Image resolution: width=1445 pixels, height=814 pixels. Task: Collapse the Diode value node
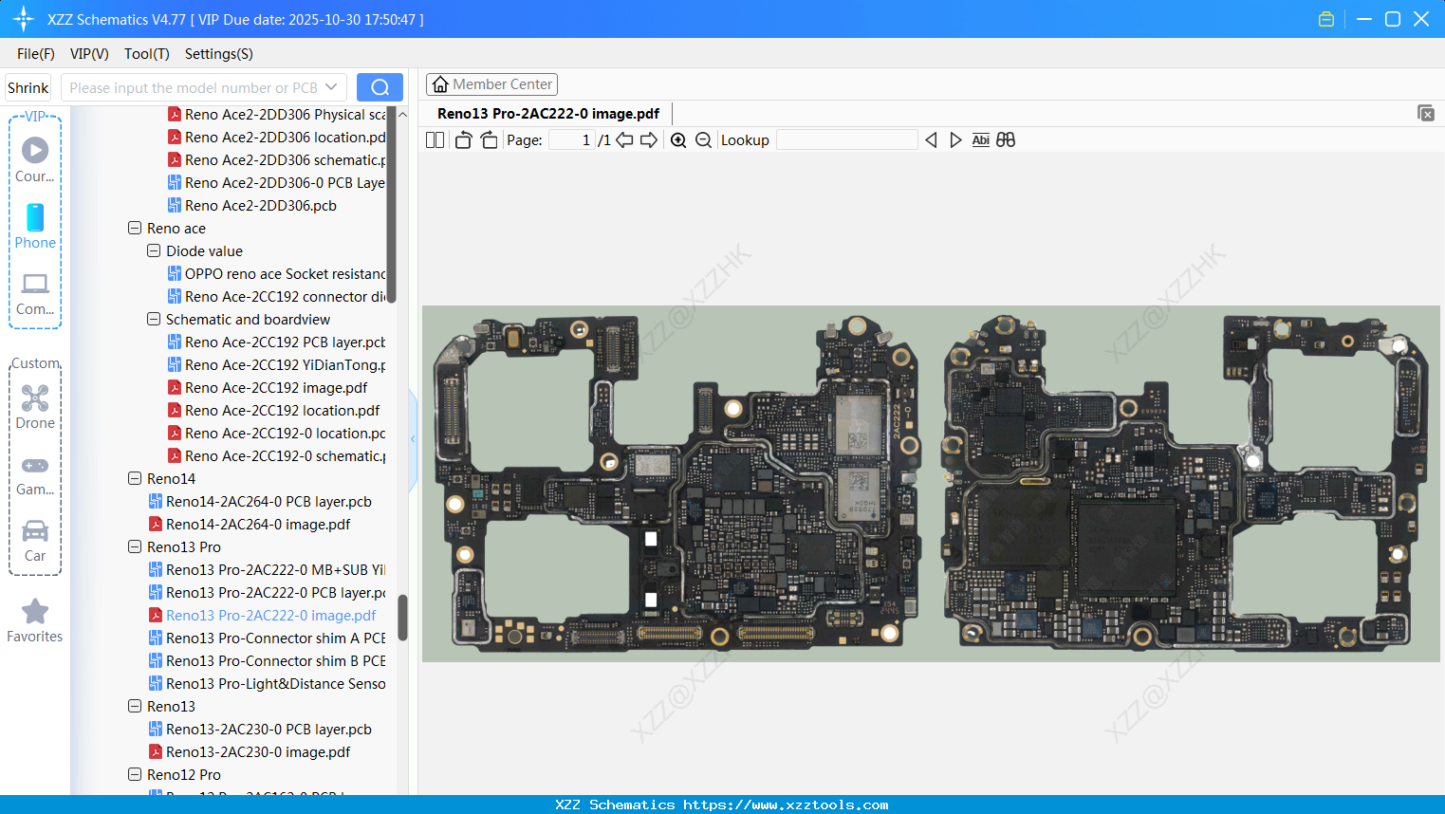tap(154, 250)
